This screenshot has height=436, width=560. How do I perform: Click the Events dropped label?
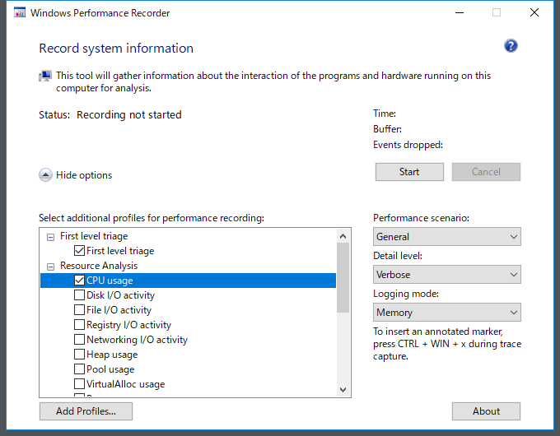408,145
